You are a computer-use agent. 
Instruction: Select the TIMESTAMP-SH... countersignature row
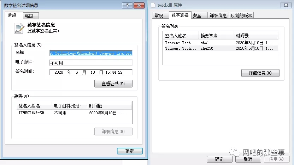pyautogui.click(x=74, y=113)
